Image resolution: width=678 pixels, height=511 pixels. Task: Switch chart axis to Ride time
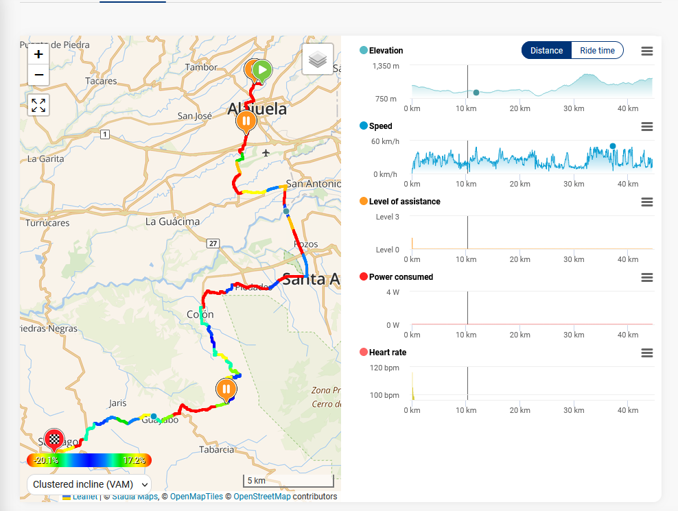(597, 51)
